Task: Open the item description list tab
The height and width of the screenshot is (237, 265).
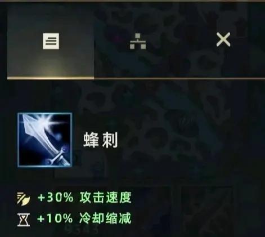Action: [51, 42]
